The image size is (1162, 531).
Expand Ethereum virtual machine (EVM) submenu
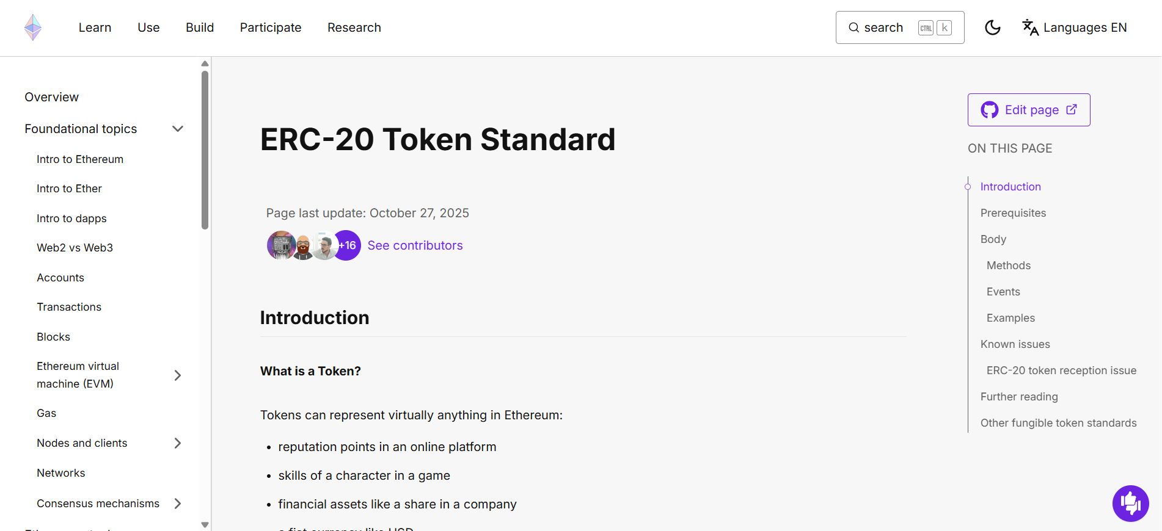pos(178,375)
